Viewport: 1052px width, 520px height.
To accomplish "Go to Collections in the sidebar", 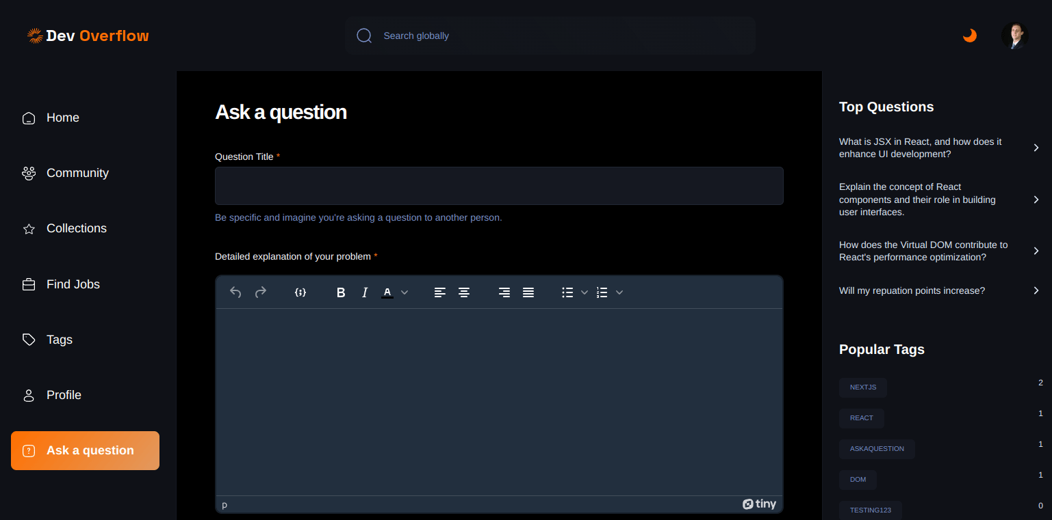I will (76, 229).
